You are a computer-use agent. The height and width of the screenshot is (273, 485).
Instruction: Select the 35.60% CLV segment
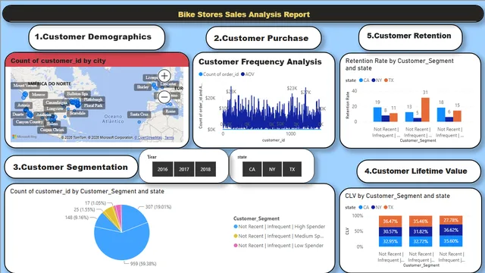[x=451, y=241]
